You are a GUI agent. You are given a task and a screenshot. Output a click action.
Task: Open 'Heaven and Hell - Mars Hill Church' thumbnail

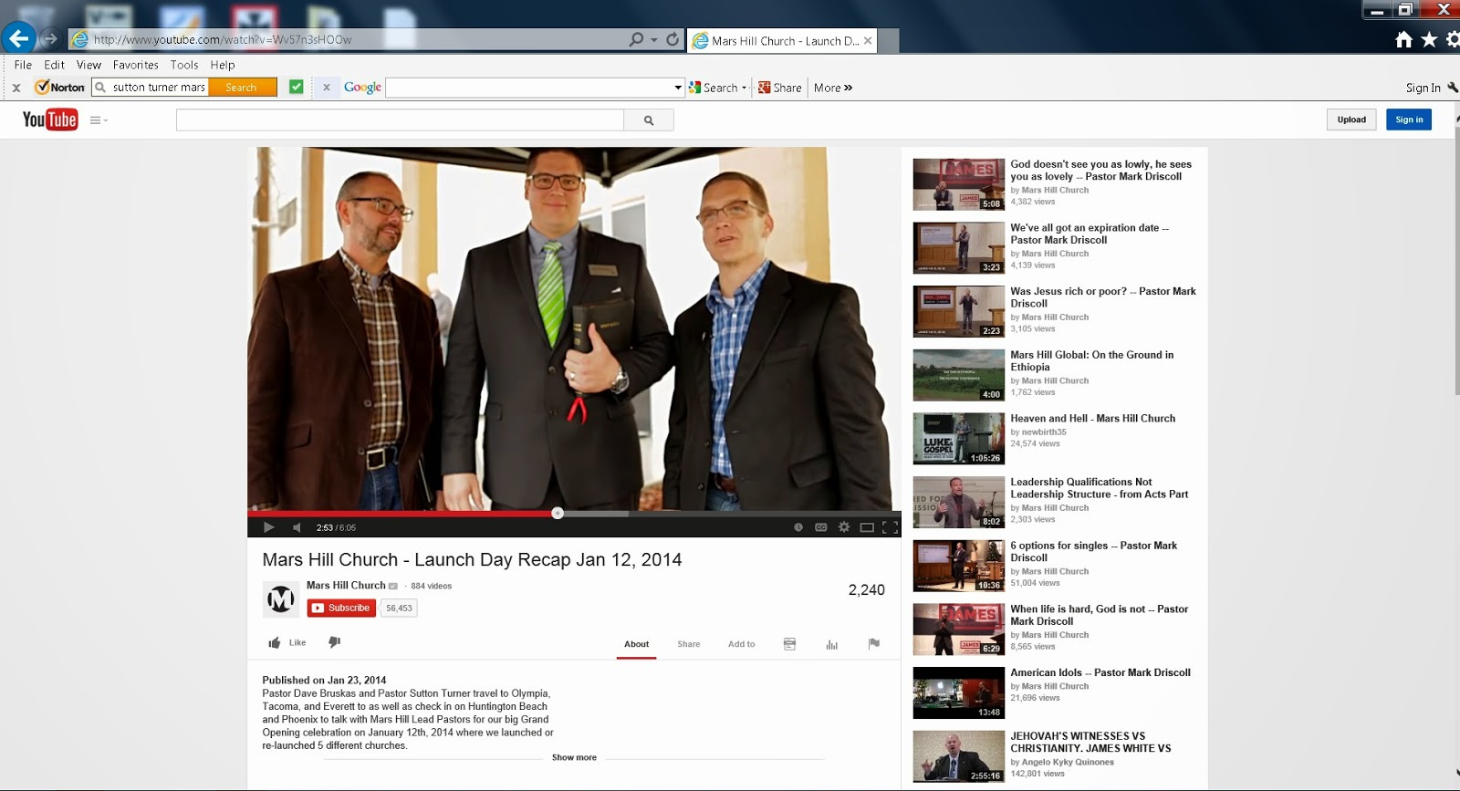pyautogui.click(x=958, y=439)
